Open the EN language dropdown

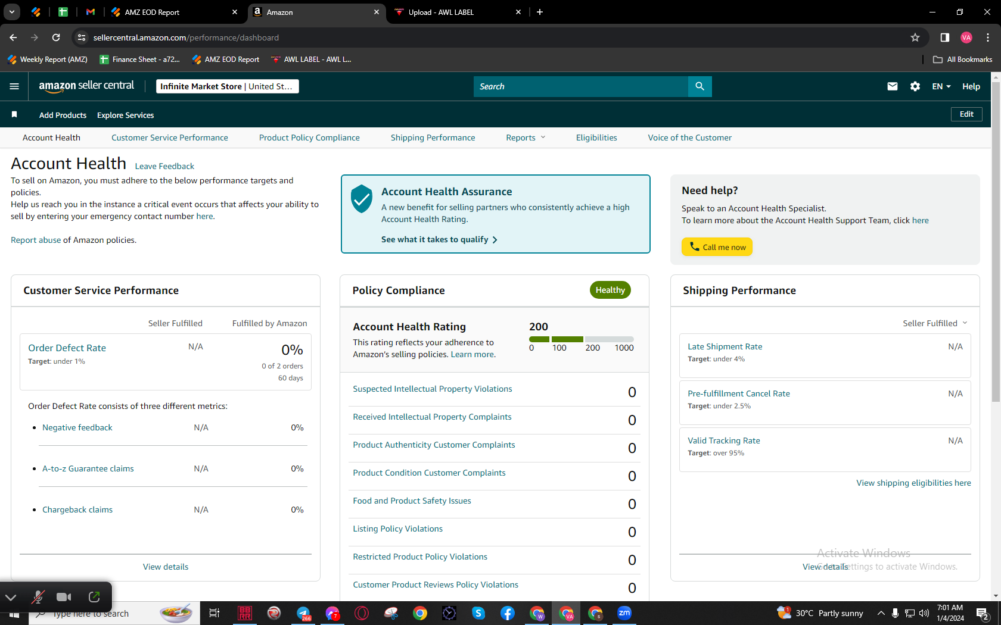tap(941, 86)
